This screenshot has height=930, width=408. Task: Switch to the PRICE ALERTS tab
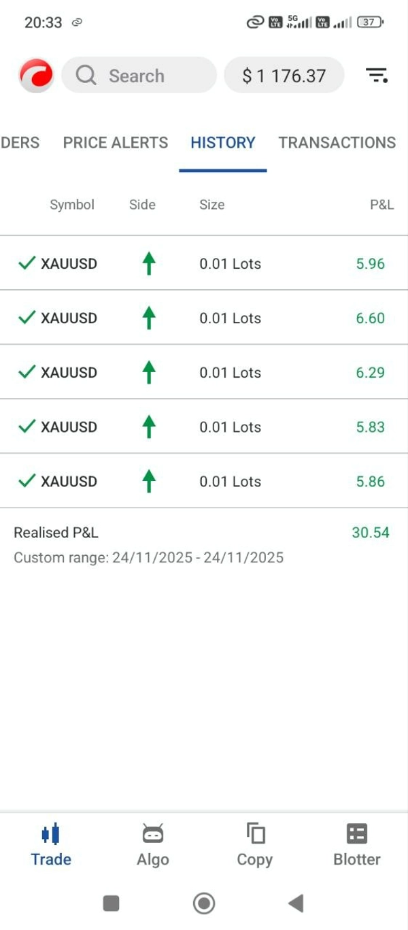coord(116,143)
